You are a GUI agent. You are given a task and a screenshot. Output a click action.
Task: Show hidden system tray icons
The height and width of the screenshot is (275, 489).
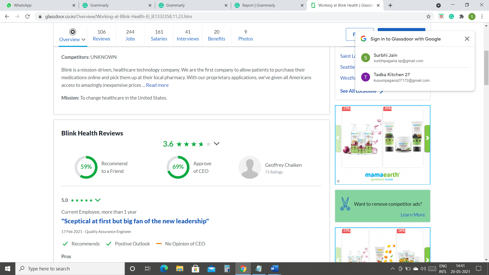pos(392,269)
